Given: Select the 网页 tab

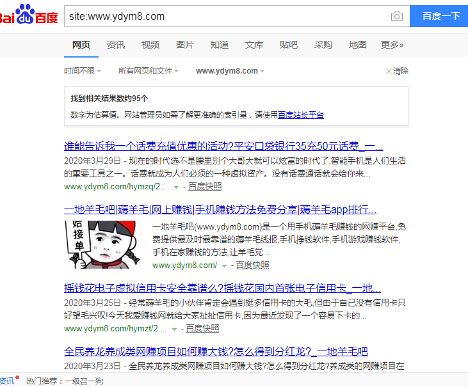Looking at the screenshot, I should 81,45.
